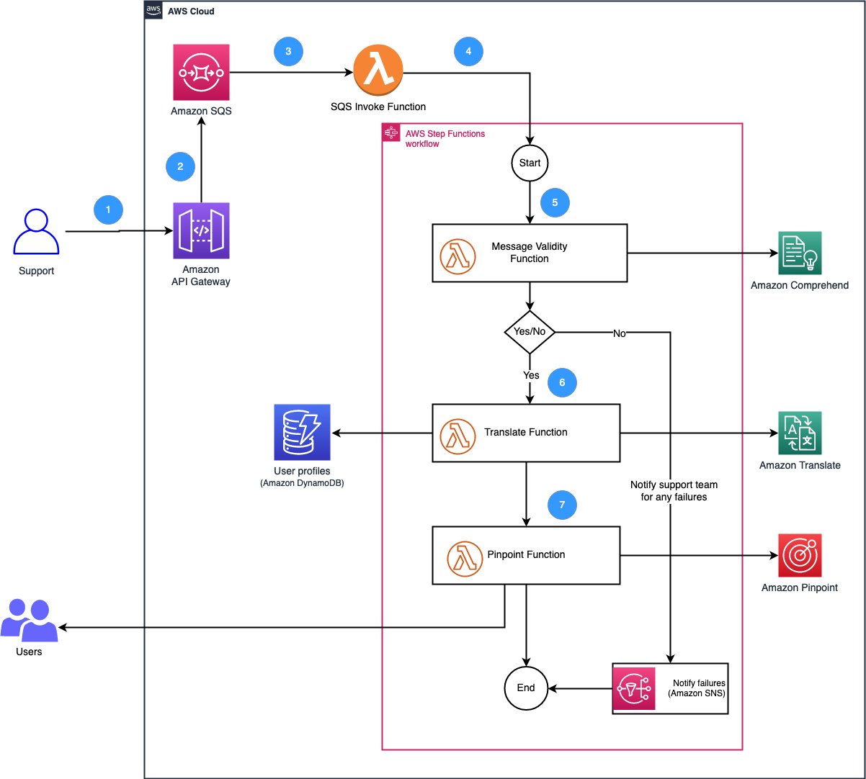
Task: Select the AWS Step Functions workflow icon
Action: point(390,132)
